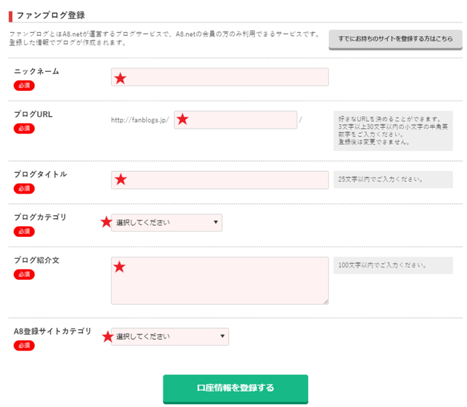Click the 必須 badge under ブログ紹介文
Screen dimensions: 467x407
click(24, 274)
